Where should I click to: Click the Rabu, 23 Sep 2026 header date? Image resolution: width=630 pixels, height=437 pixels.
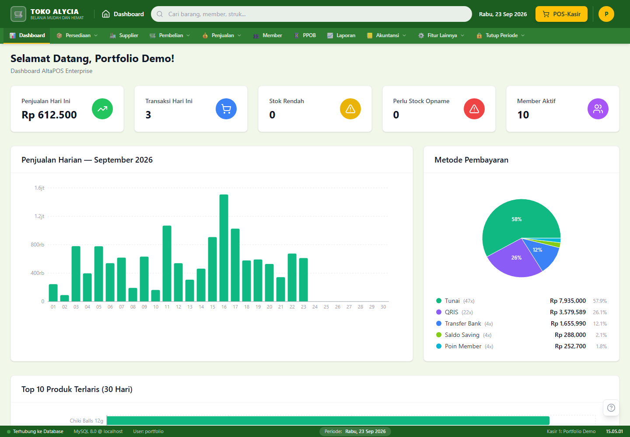tap(503, 14)
